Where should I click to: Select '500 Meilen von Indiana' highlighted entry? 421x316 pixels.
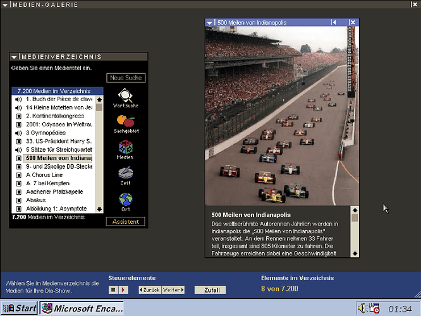(58, 158)
